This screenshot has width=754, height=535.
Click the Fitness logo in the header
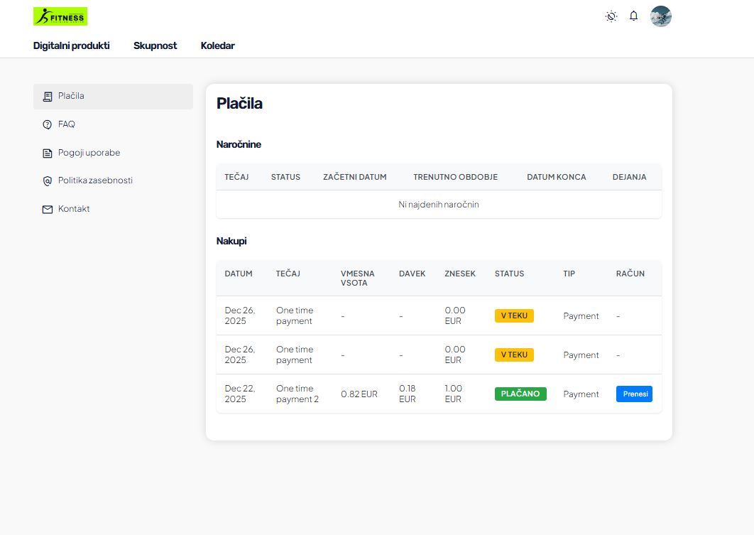point(60,16)
